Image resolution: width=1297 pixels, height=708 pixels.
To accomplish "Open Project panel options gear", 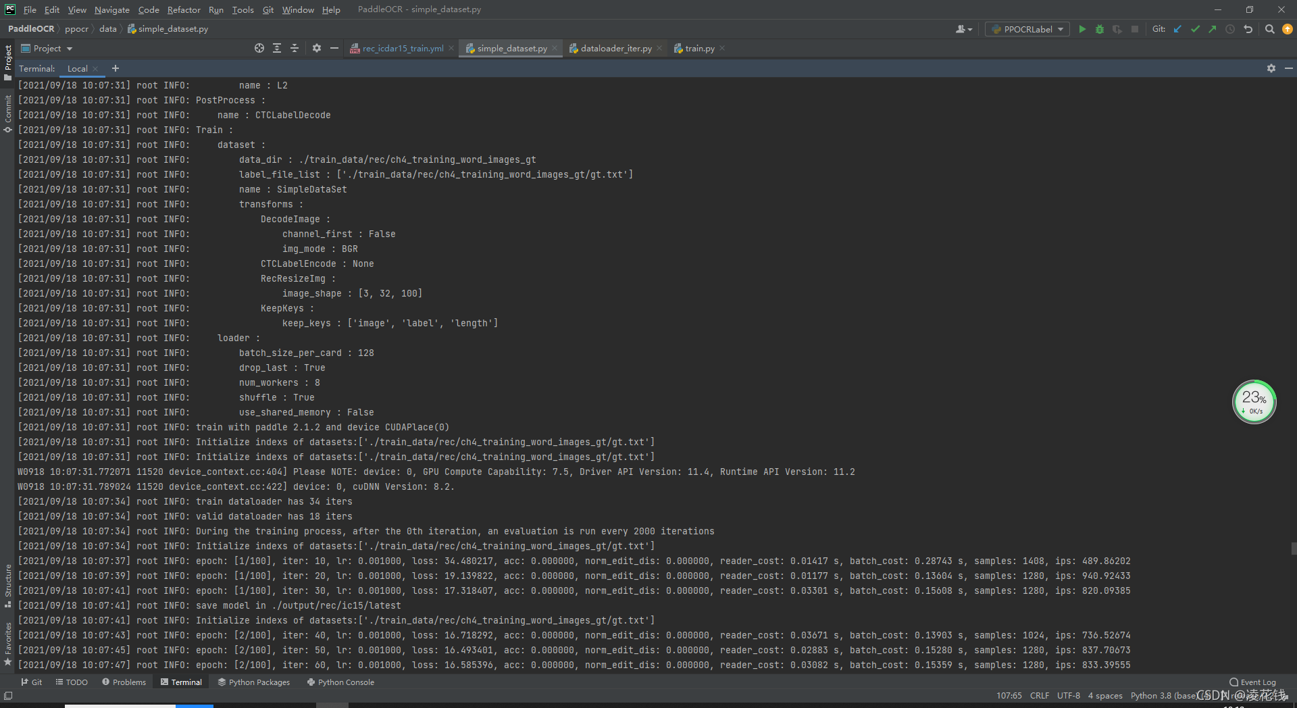I will click(317, 48).
